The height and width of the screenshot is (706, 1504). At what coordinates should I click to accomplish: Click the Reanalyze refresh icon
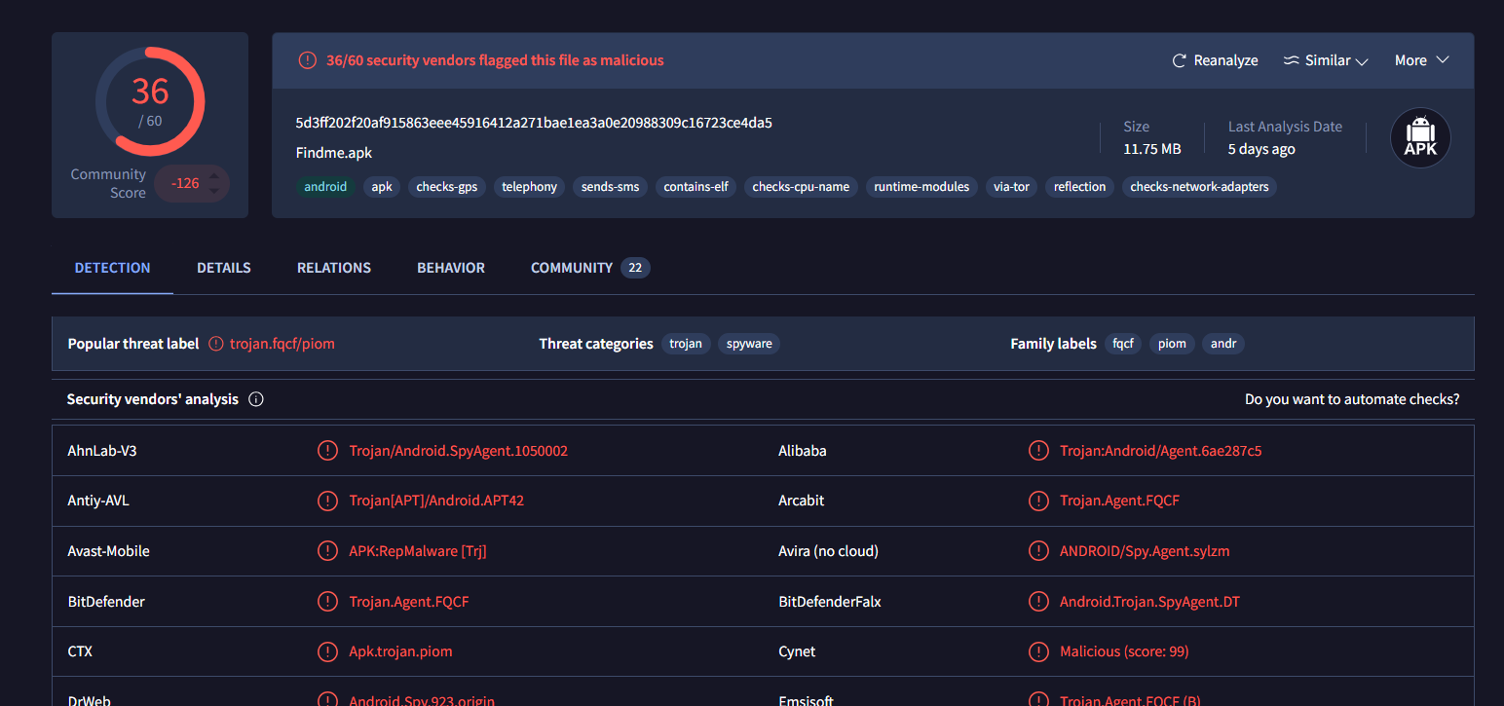(1179, 60)
